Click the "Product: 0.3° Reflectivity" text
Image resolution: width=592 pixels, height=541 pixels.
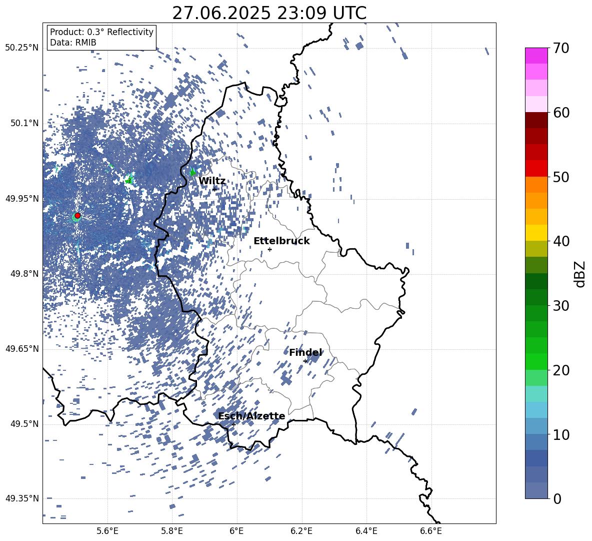point(101,32)
